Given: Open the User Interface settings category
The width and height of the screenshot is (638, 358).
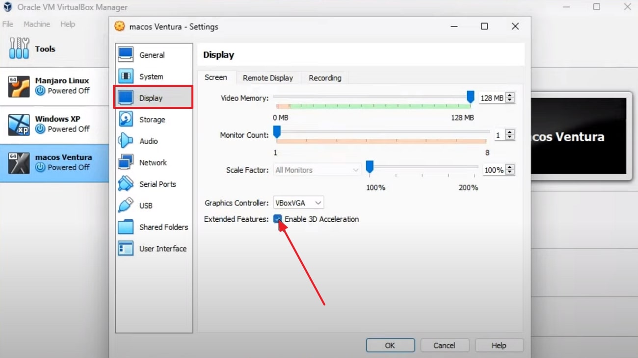Looking at the screenshot, I should (x=154, y=249).
